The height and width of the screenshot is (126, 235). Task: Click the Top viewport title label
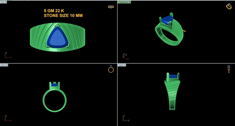pyautogui.click(x=2, y=2)
